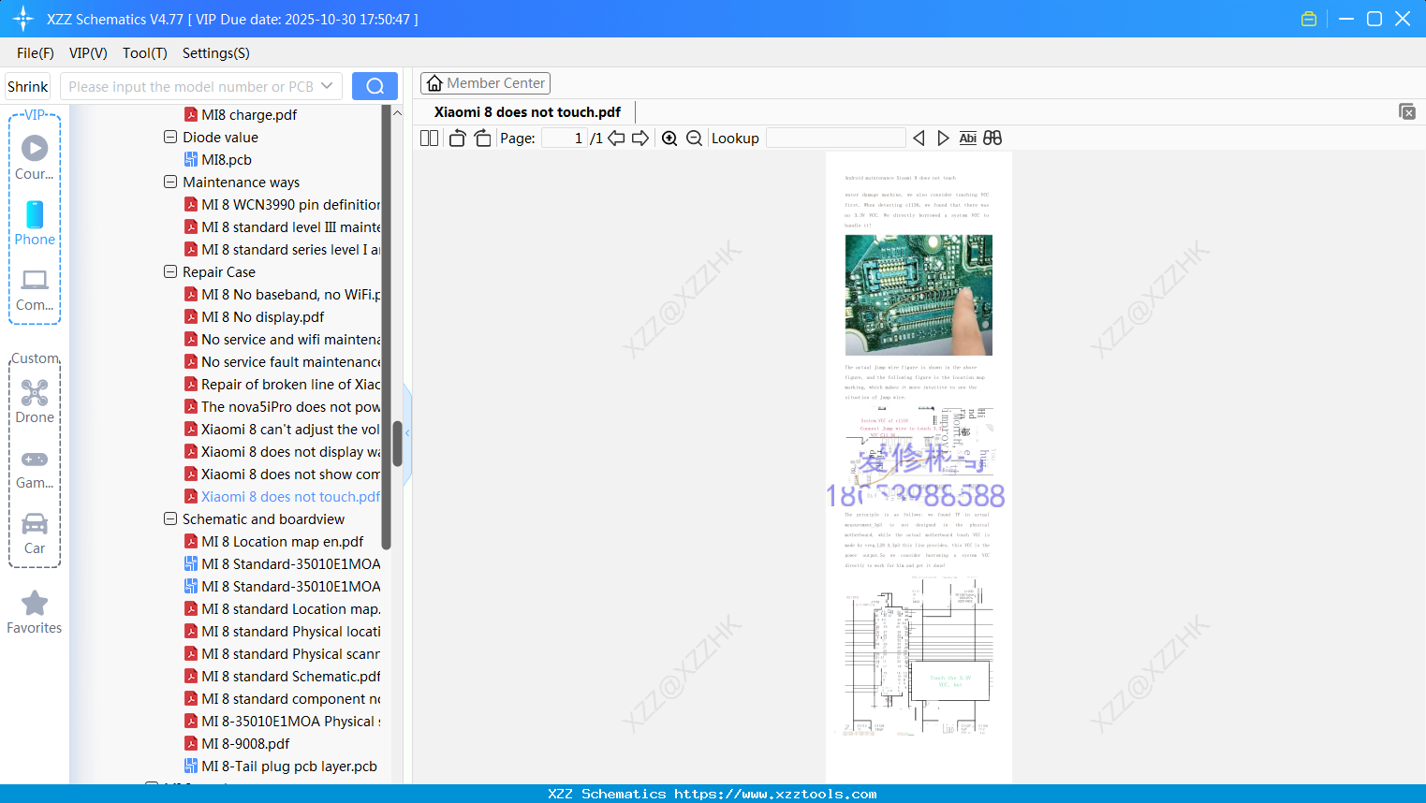Open MI 8-Tail plug pcb layer.pcb
This screenshot has height=803, width=1426.
[281, 766]
